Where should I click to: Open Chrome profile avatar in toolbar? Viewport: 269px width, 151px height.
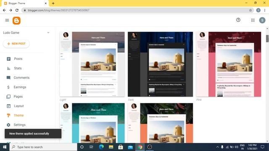point(258,10)
